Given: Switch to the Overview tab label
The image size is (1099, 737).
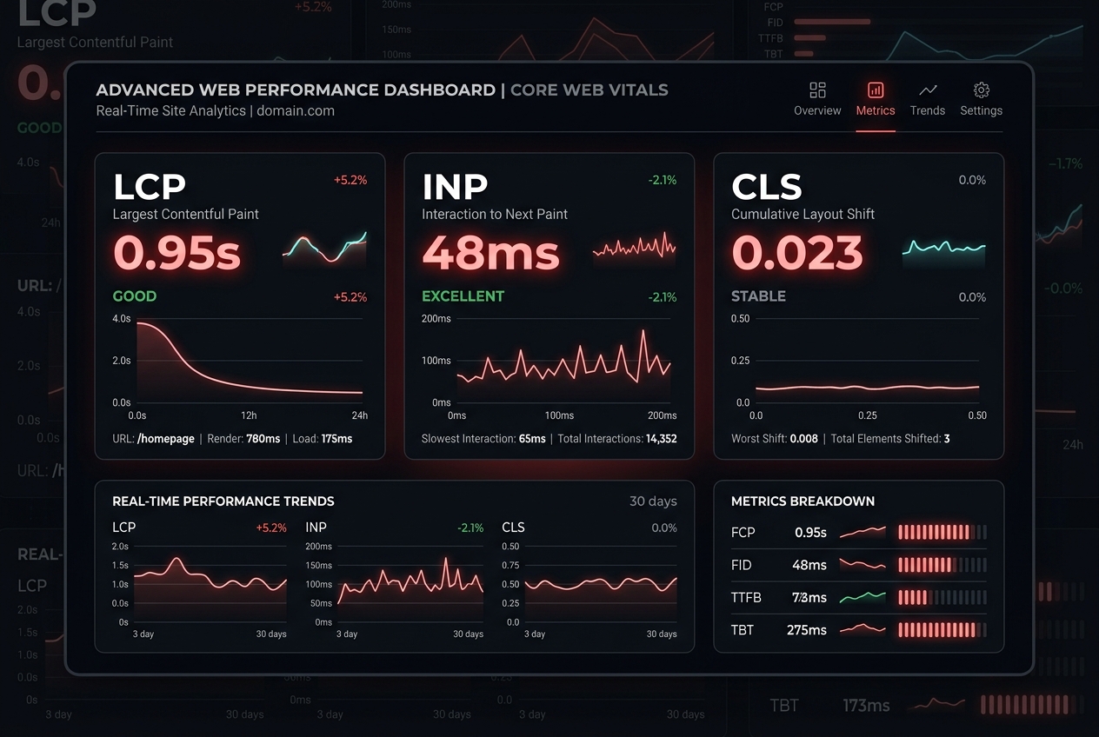Looking at the screenshot, I should coord(817,110).
